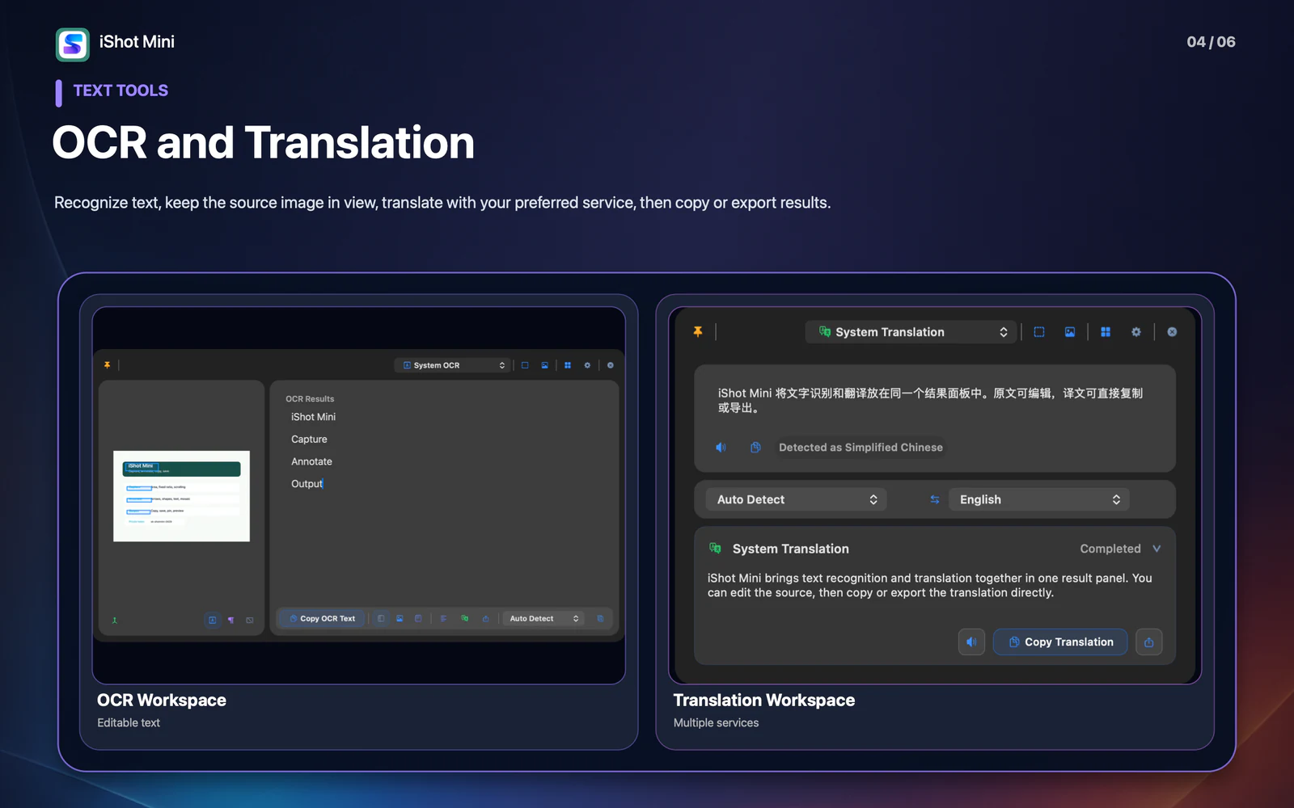1294x808 pixels.
Task: Click the Chinese source text field
Action: pos(930,400)
